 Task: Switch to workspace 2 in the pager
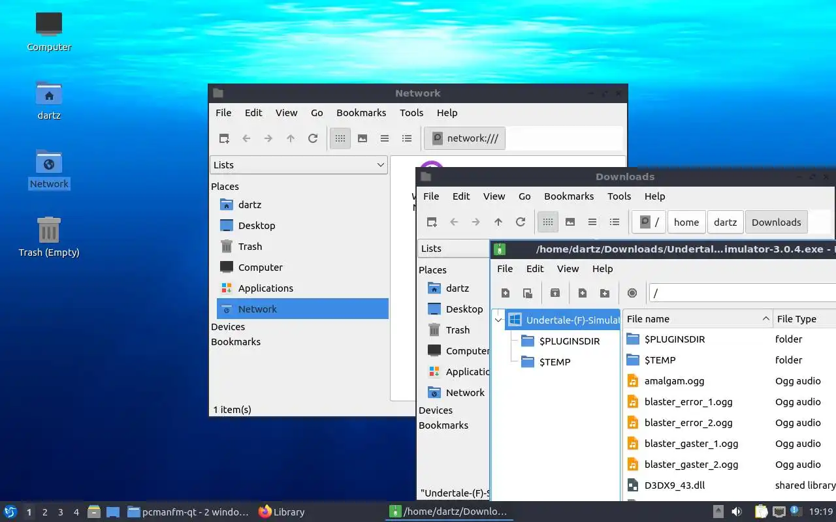(x=45, y=512)
